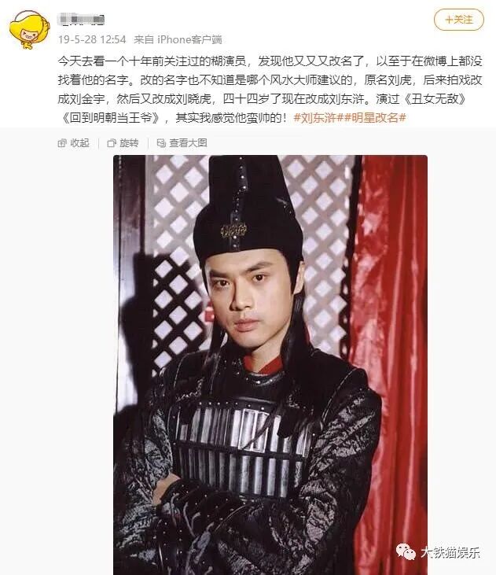
Task: Click the WeChat logo watermark
Action: click(x=406, y=552)
